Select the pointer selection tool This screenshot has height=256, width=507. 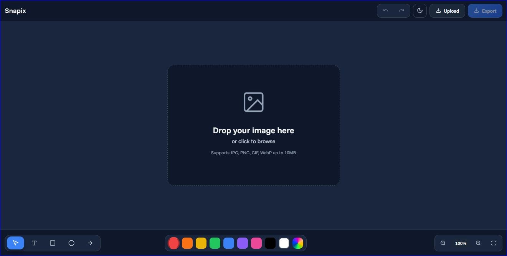[x=15, y=243]
